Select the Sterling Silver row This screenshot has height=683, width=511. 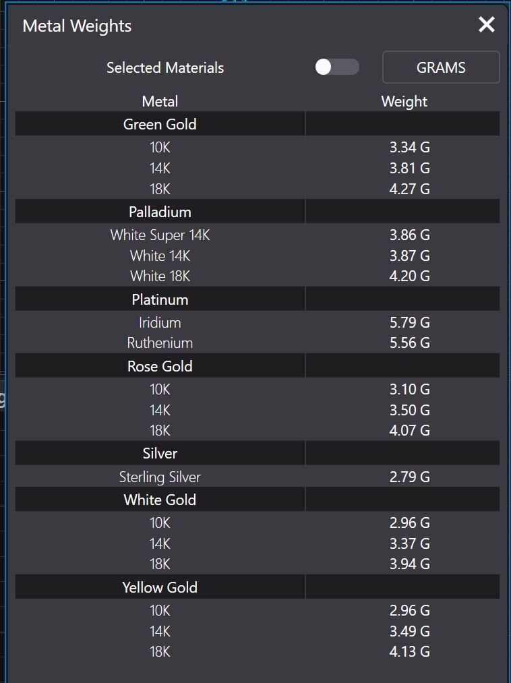pyautogui.click(x=160, y=477)
